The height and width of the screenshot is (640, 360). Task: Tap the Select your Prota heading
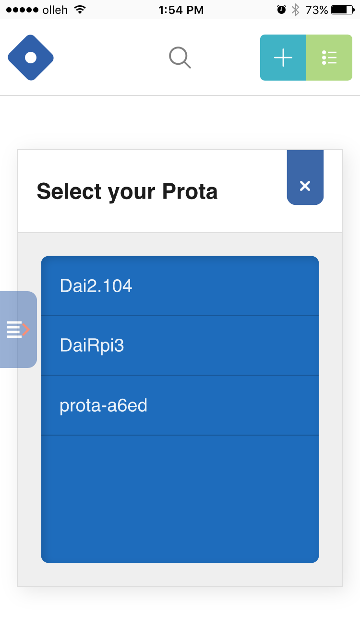coord(127,191)
